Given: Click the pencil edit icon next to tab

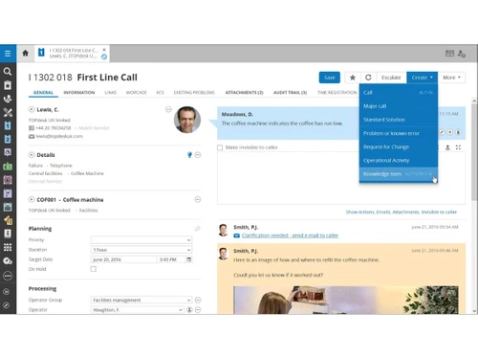Looking at the screenshot, I should click(103, 56).
